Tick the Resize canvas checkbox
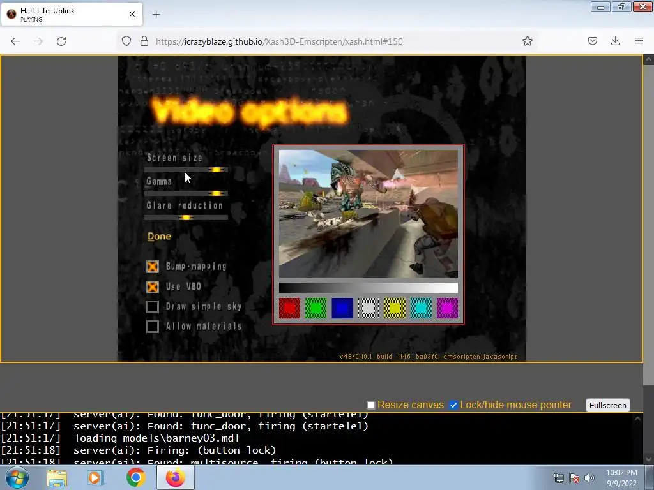654x490 pixels. tap(371, 405)
